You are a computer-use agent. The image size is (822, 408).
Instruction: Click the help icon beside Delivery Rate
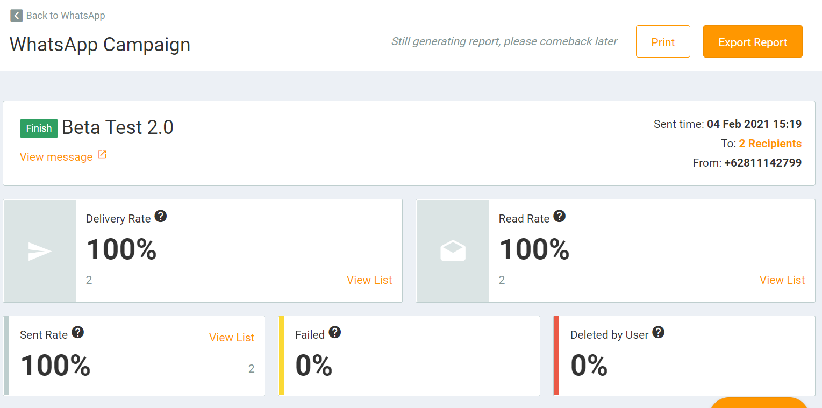point(161,216)
